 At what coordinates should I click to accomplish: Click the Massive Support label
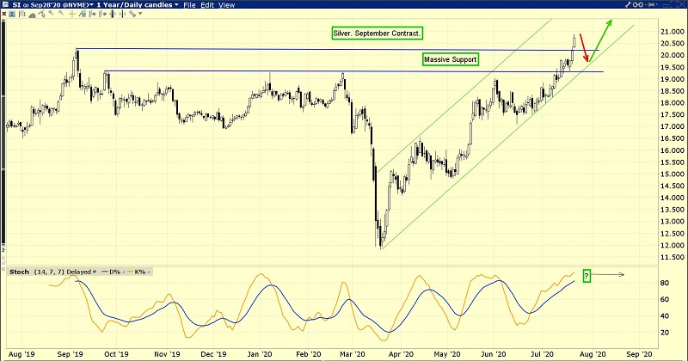tap(450, 59)
